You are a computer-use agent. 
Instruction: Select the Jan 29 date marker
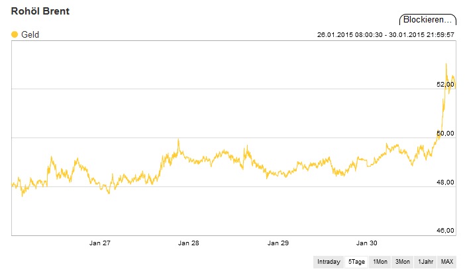coord(278,243)
